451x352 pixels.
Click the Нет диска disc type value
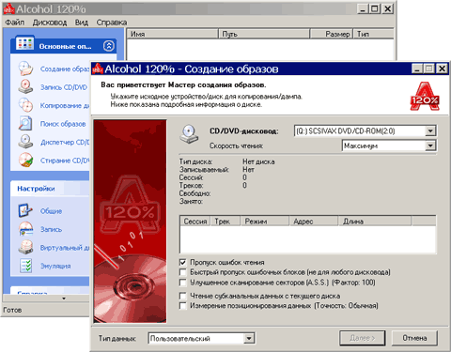pos(258,161)
